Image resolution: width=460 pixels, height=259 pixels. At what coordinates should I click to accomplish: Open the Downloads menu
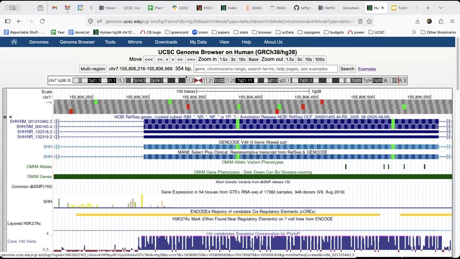tap(166, 42)
